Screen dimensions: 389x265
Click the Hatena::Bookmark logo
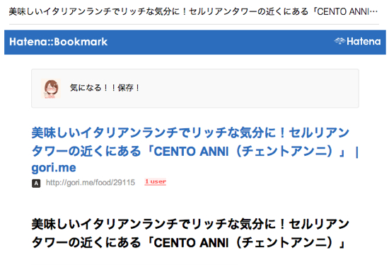point(58,42)
